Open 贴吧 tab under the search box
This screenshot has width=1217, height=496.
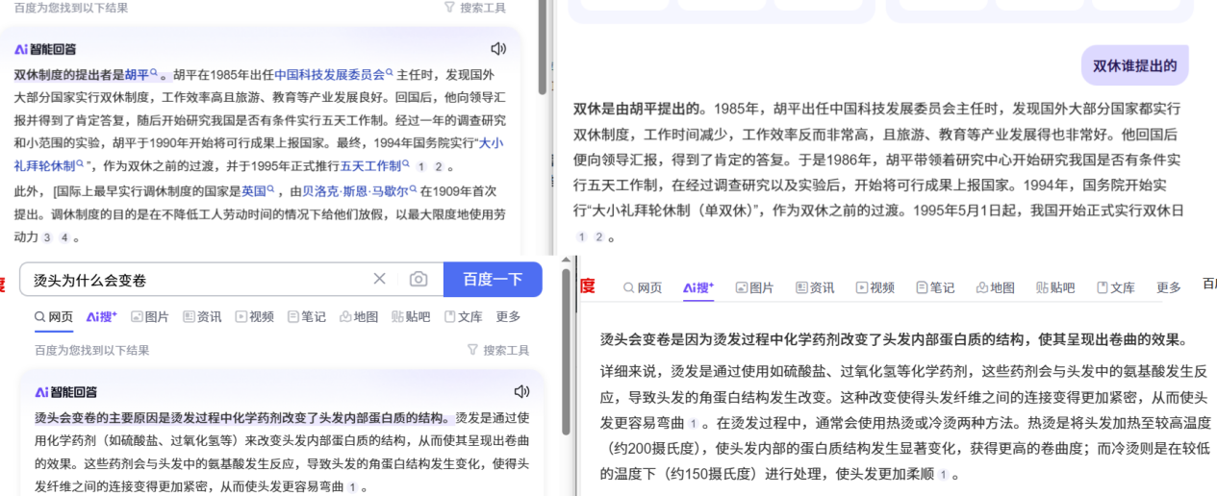[411, 316]
